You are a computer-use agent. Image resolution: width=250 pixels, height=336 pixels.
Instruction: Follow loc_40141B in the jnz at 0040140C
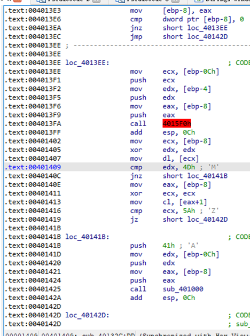tap(207, 176)
